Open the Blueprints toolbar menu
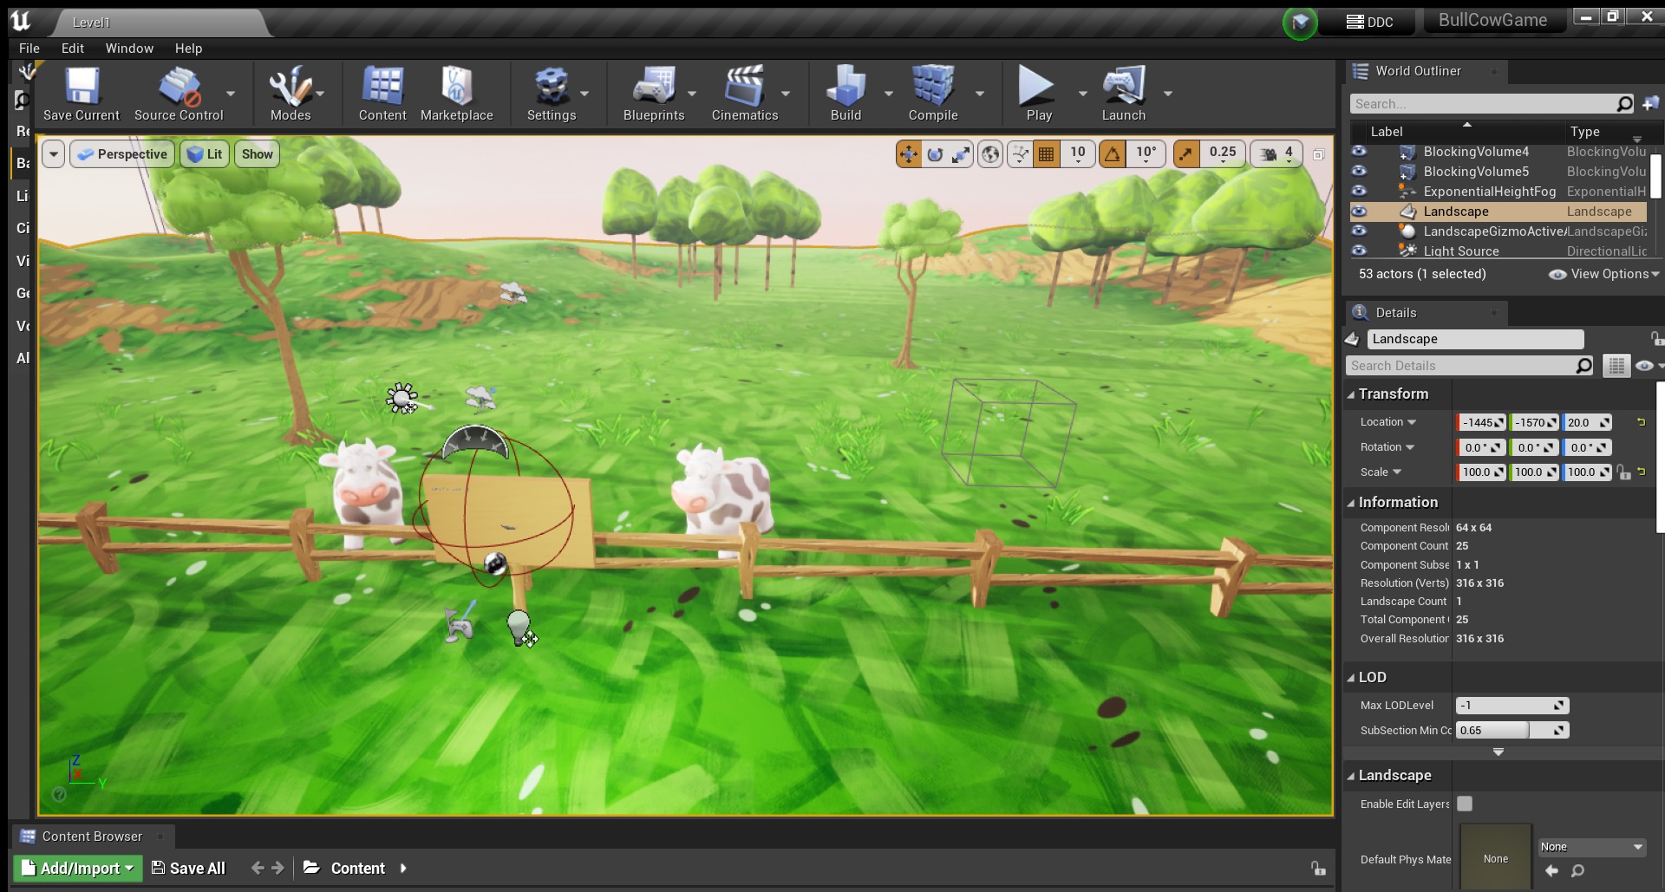 click(x=655, y=91)
